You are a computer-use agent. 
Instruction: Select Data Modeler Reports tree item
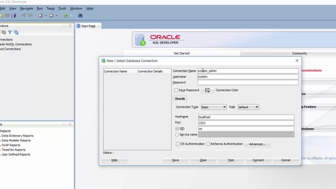click(x=16, y=141)
